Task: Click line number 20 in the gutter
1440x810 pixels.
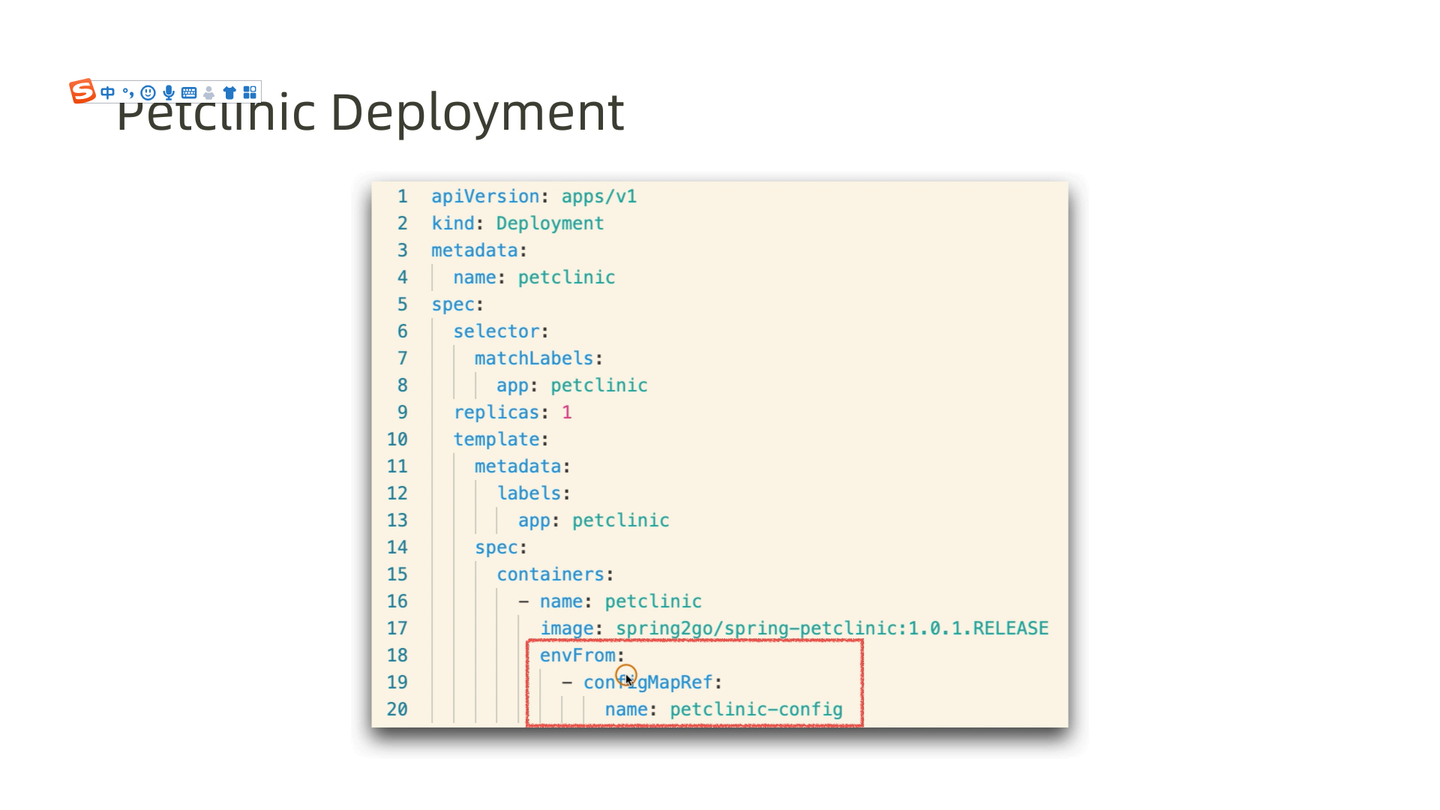Action: click(x=397, y=709)
